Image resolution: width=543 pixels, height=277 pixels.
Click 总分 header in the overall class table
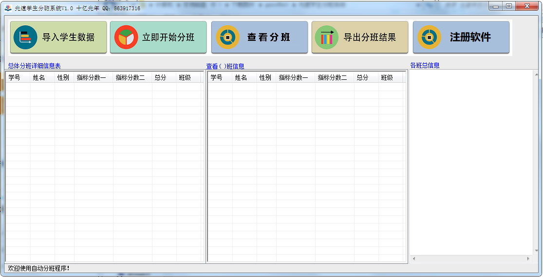pyautogui.click(x=160, y=77)
